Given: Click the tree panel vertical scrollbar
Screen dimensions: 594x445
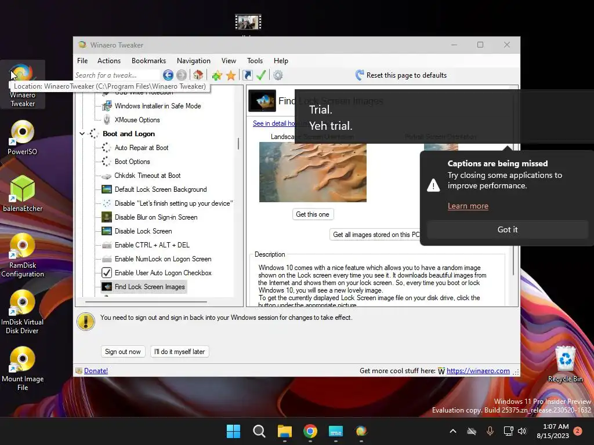Looking at the screenshot, I should pyautogui.click(x=238, y=144).
